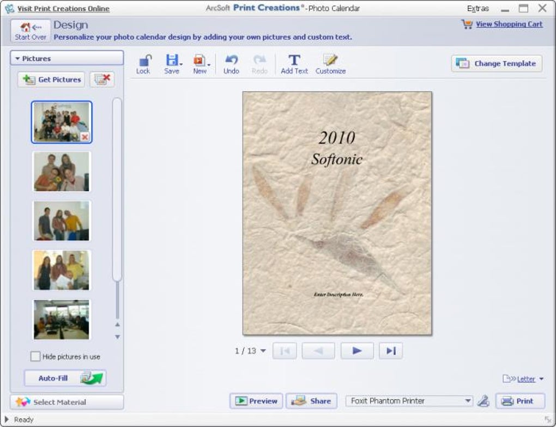Viewport: 556px width, 427px height.
Task: Click the thumbnail list up arrow
Action: point(117,324)
